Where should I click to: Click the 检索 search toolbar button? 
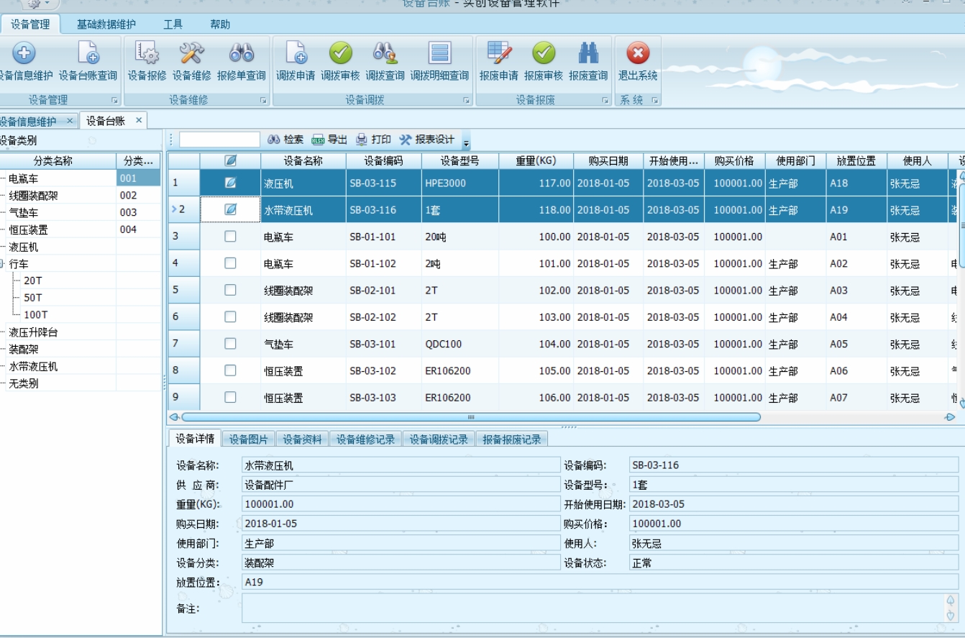(x=285, y=140)
